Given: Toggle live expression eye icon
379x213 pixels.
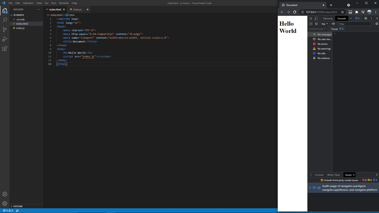Looking at the screenshot, I should point(333,24).
